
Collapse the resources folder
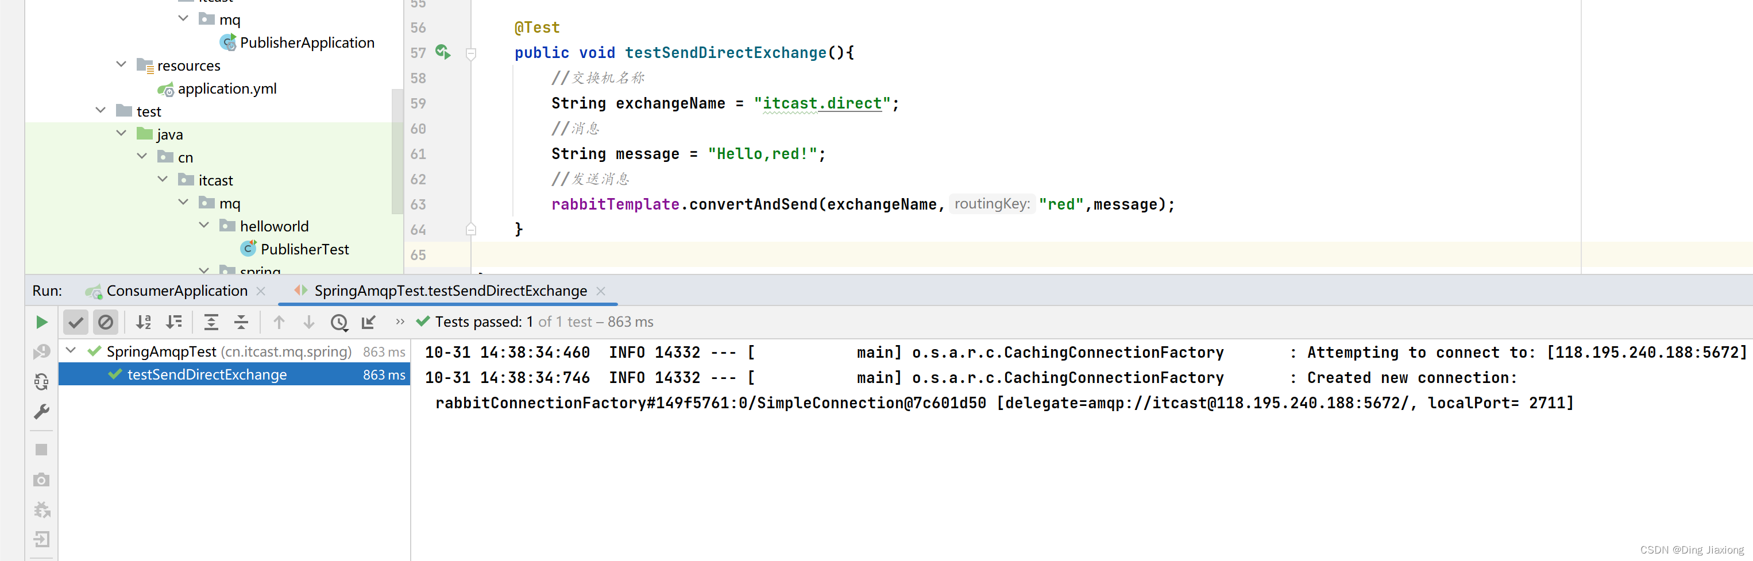pyautogui.click(x=121, y=65)
